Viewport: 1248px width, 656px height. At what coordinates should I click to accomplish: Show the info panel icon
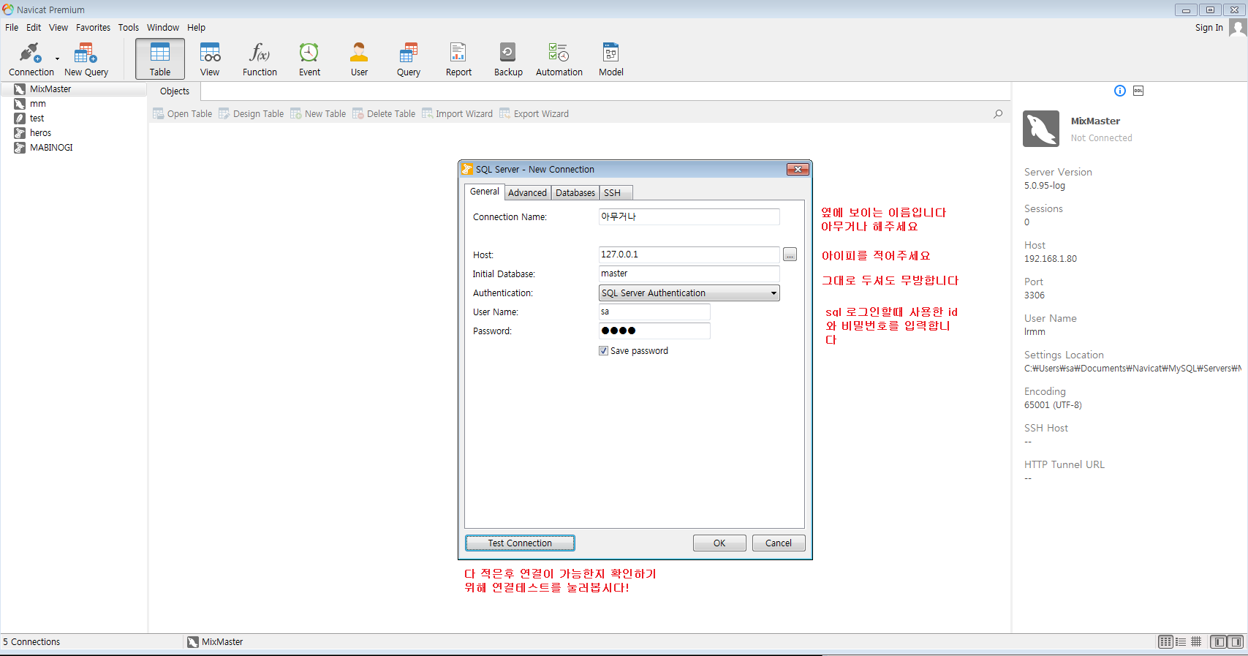pyautogui.click(x=1120, y=91)
